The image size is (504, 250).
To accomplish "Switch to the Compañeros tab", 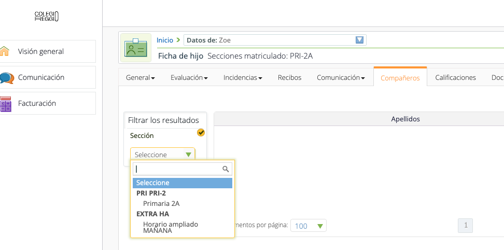I will click(x=400, y=78).
